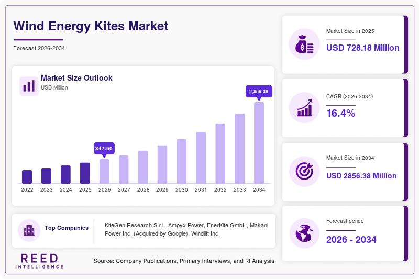This screenshot has width=419, height=279.
Task: Select the 2024 bar in the chart
Action: (66, 174)
